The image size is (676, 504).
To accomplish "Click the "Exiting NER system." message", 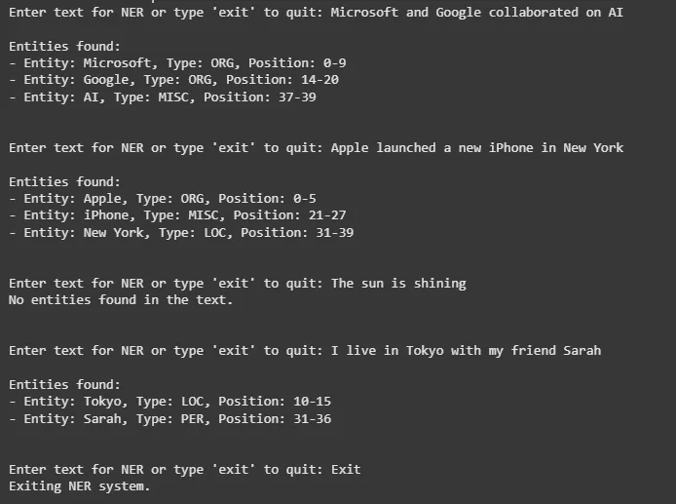I will (x=80, y=486).
